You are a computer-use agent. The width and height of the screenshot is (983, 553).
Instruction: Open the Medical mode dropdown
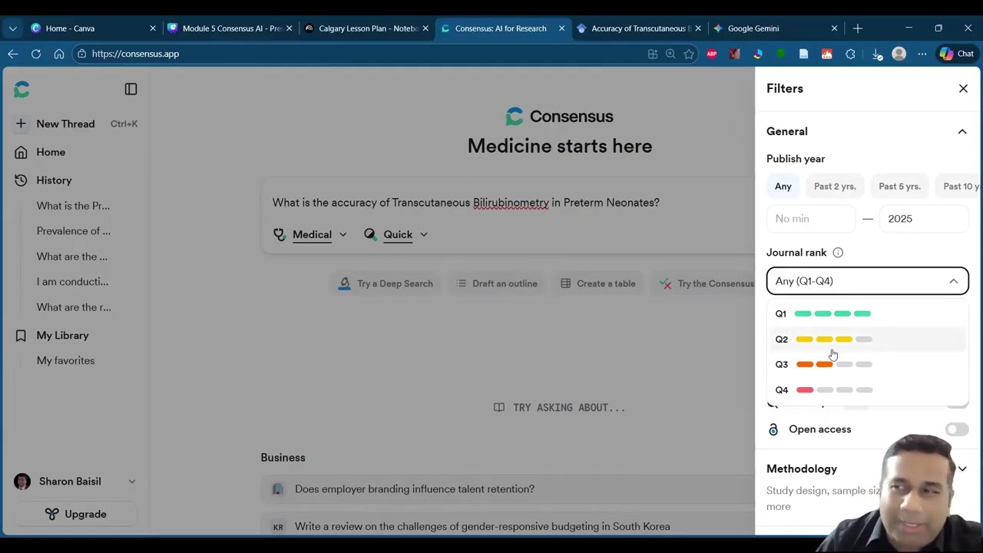(311, 234)
